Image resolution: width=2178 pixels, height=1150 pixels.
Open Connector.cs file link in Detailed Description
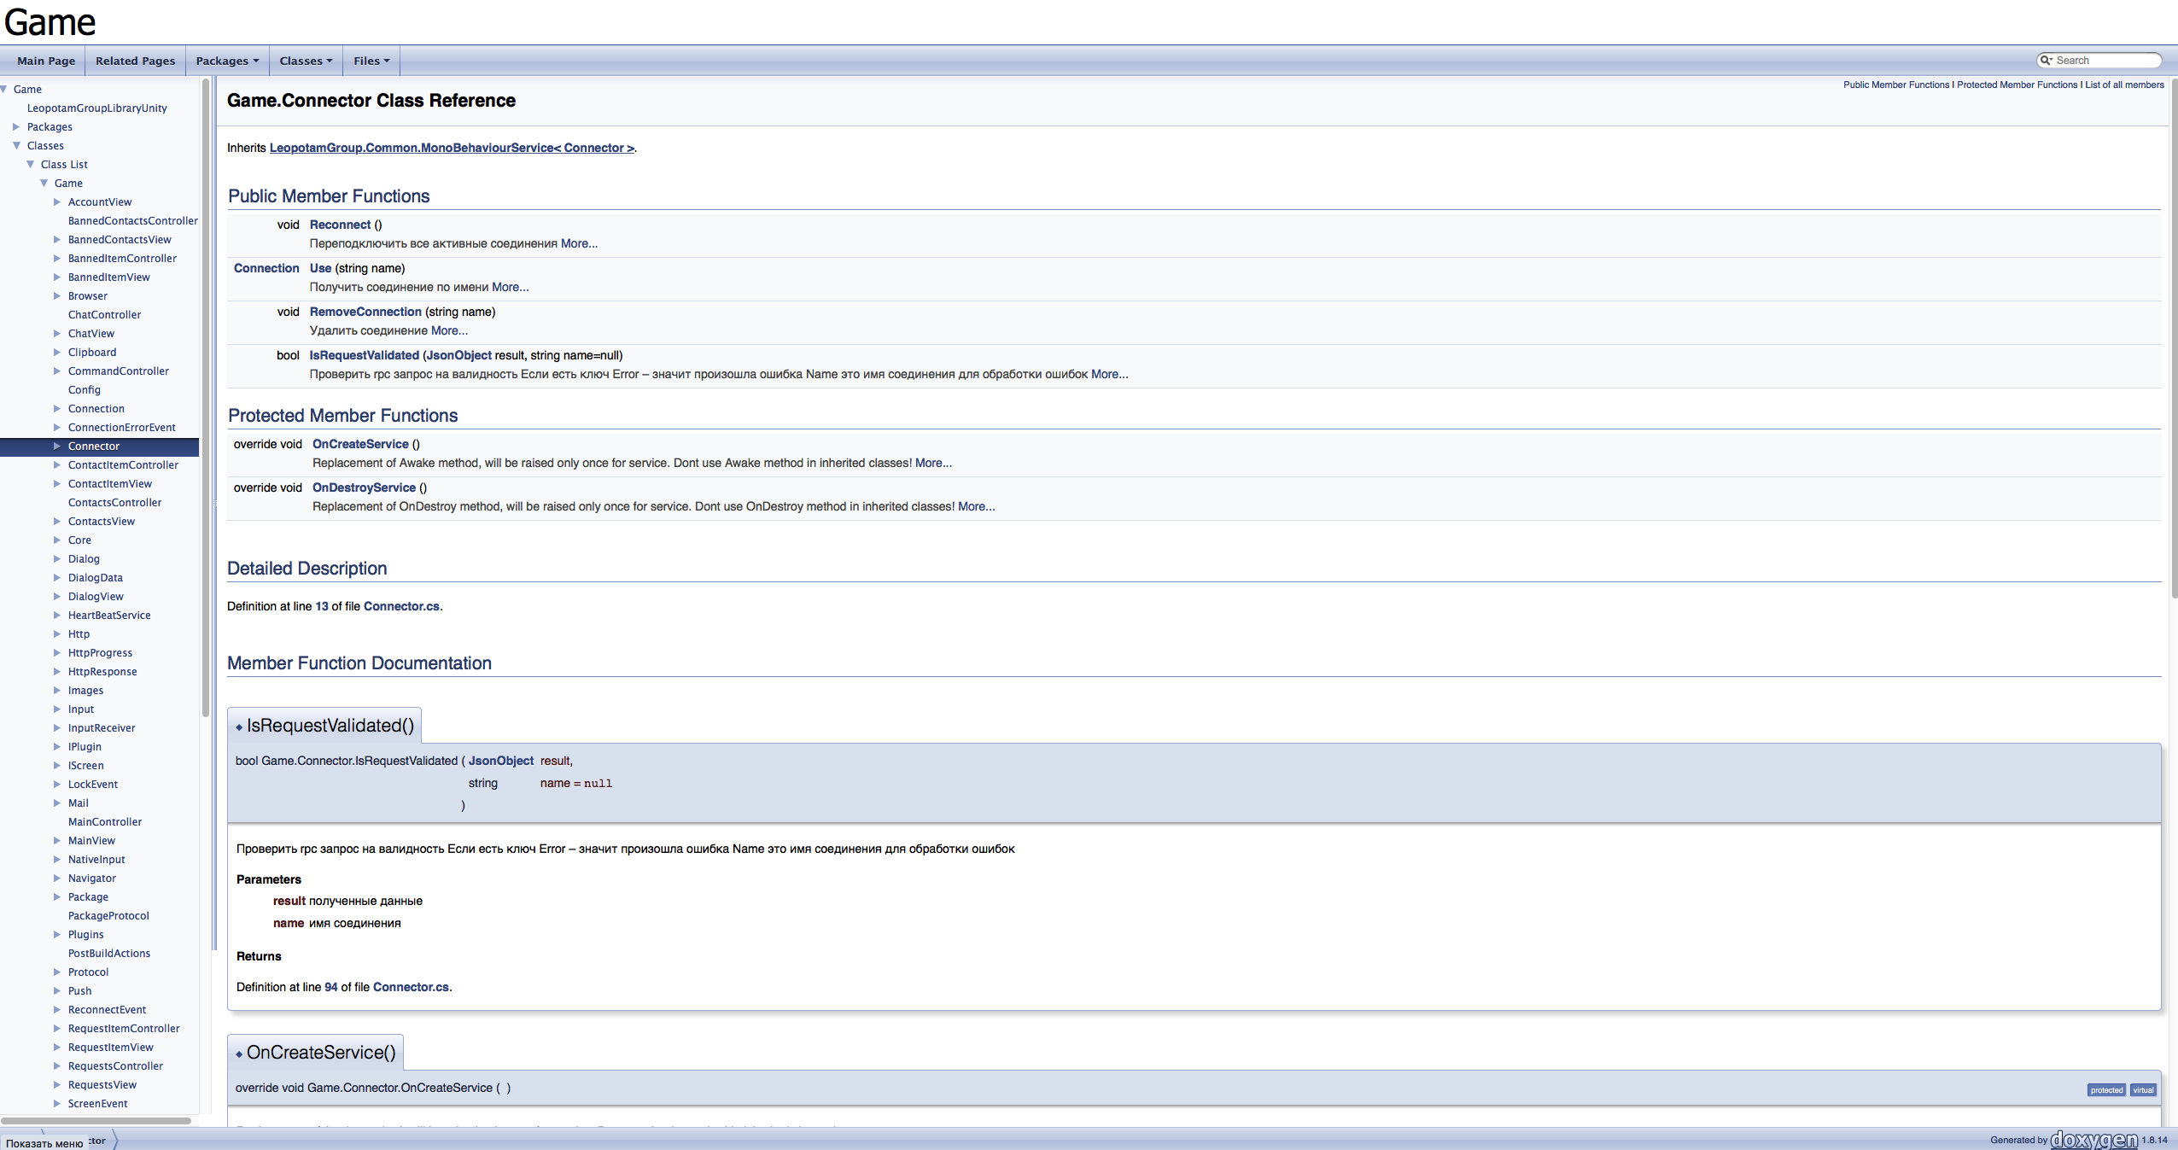click(x=401, y=606)
